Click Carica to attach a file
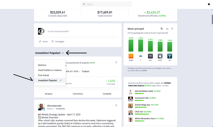Screen dimensions: 213x127 click(43, 42)
